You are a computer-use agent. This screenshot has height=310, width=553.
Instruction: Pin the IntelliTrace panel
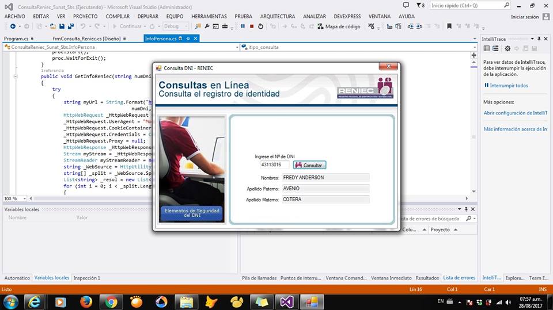539,39
